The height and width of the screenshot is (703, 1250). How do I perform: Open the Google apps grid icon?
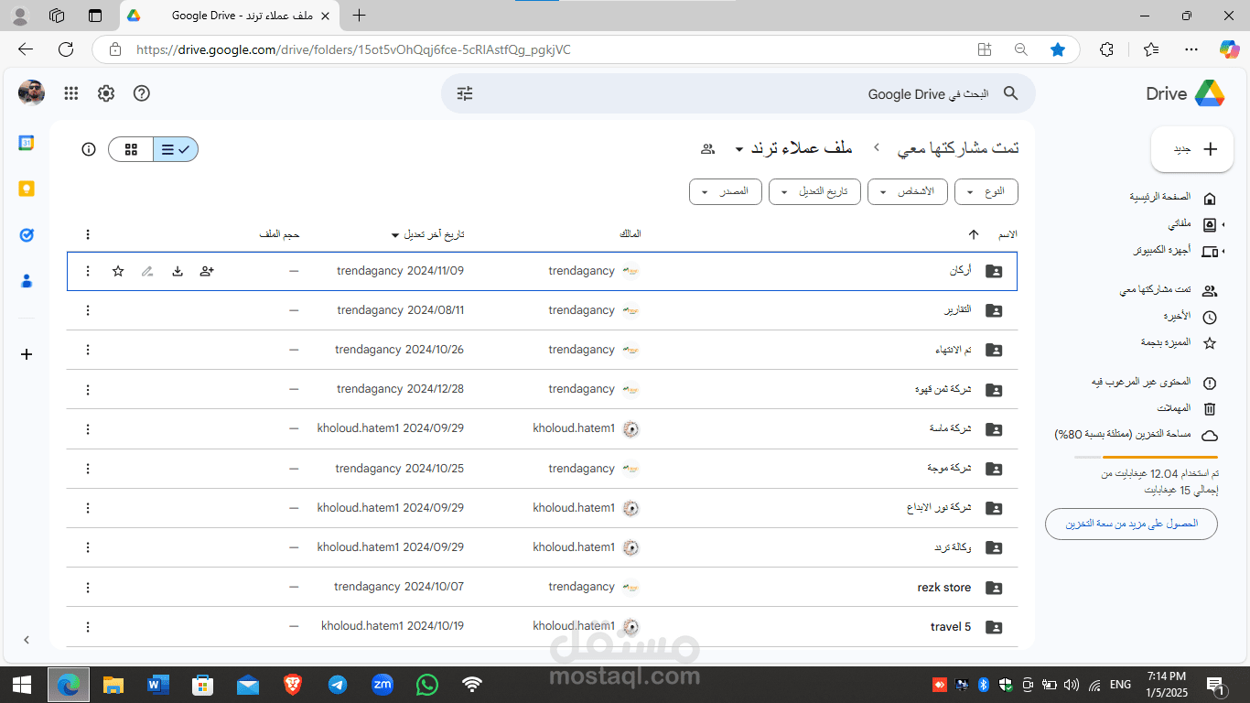click(71, 93)
